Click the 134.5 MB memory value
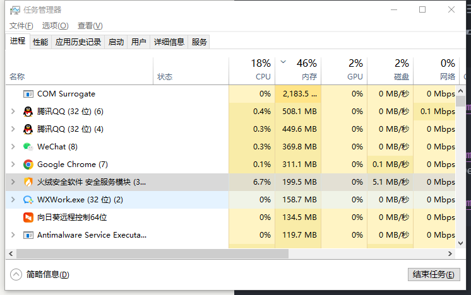471x295 pixels. 299,217
